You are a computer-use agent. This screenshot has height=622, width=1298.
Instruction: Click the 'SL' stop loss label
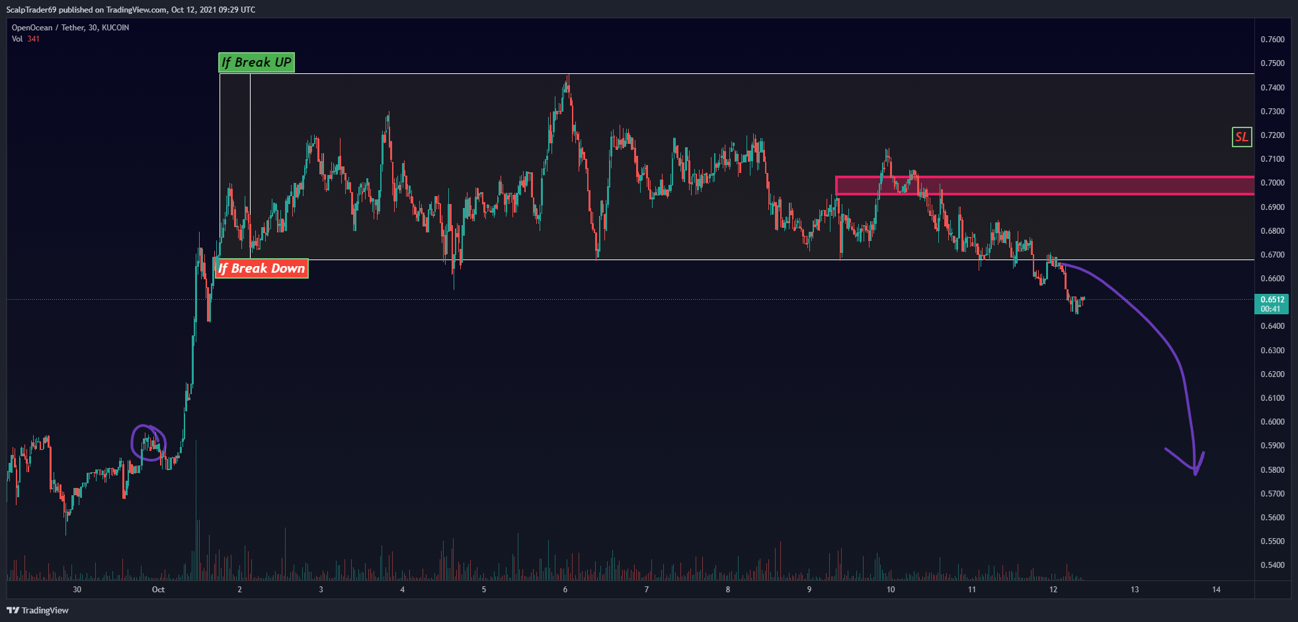tap(1242, 137)
